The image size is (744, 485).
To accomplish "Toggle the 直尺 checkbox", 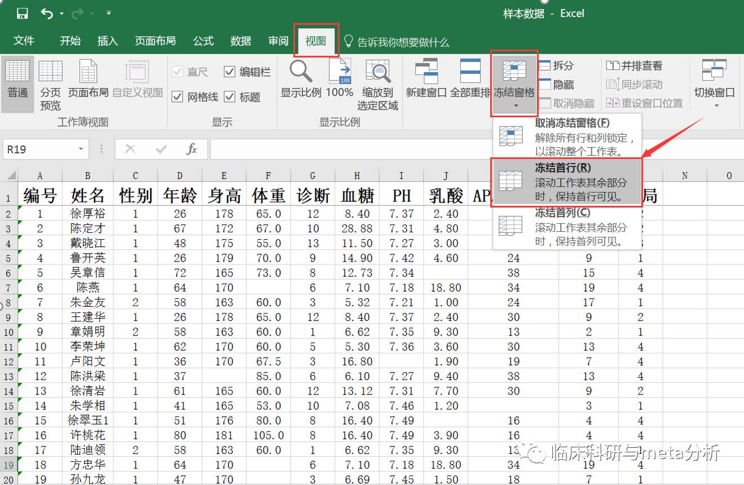I will click(178, 72).
